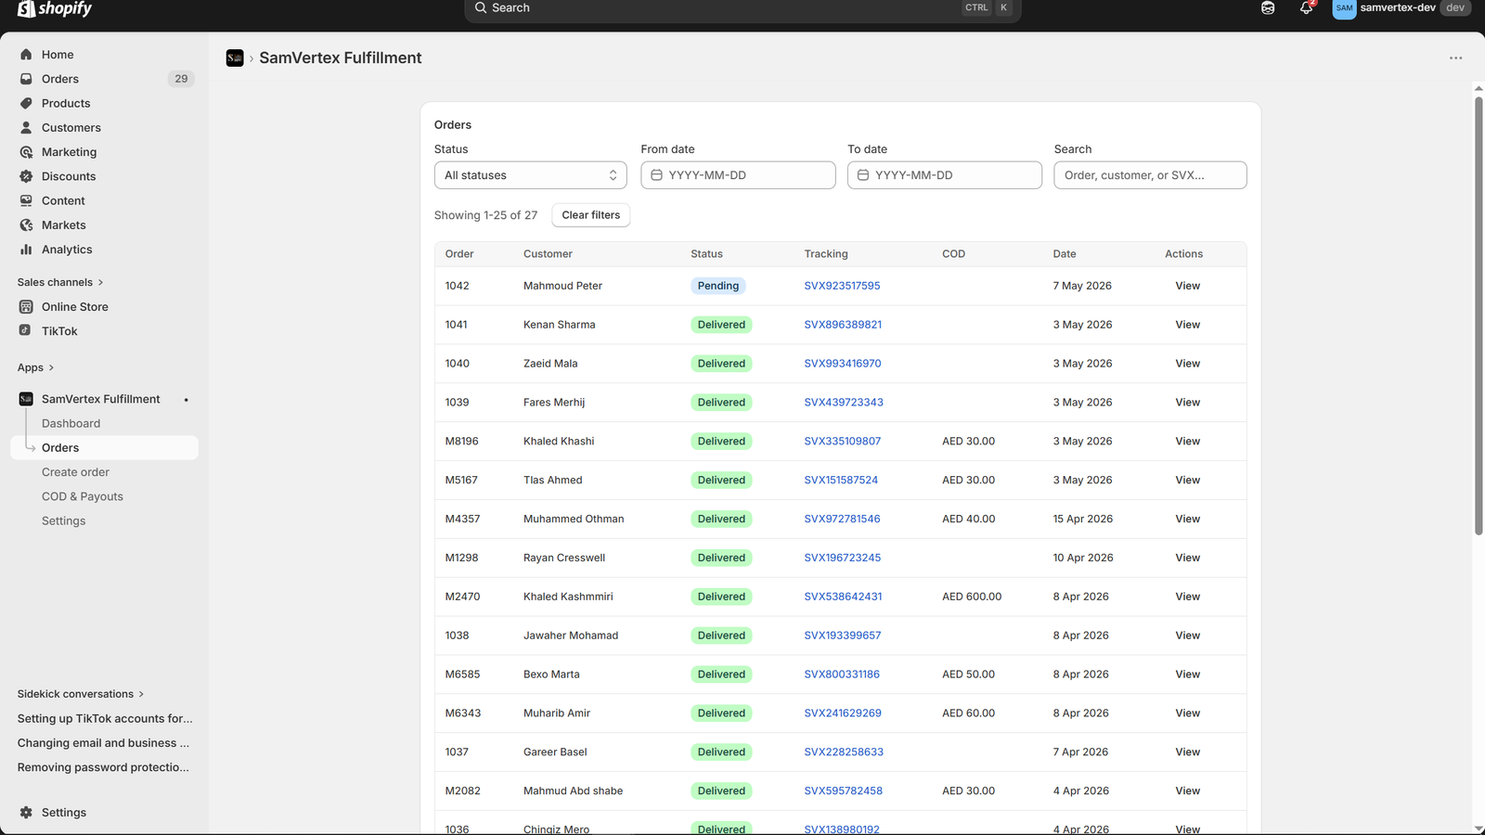Go to the app Dashboard page

[x=71, y=423]
